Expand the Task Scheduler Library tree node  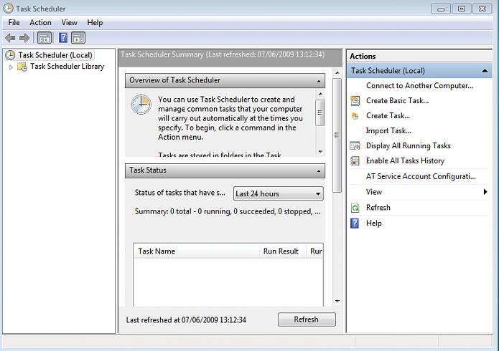[x=11, y=67]
